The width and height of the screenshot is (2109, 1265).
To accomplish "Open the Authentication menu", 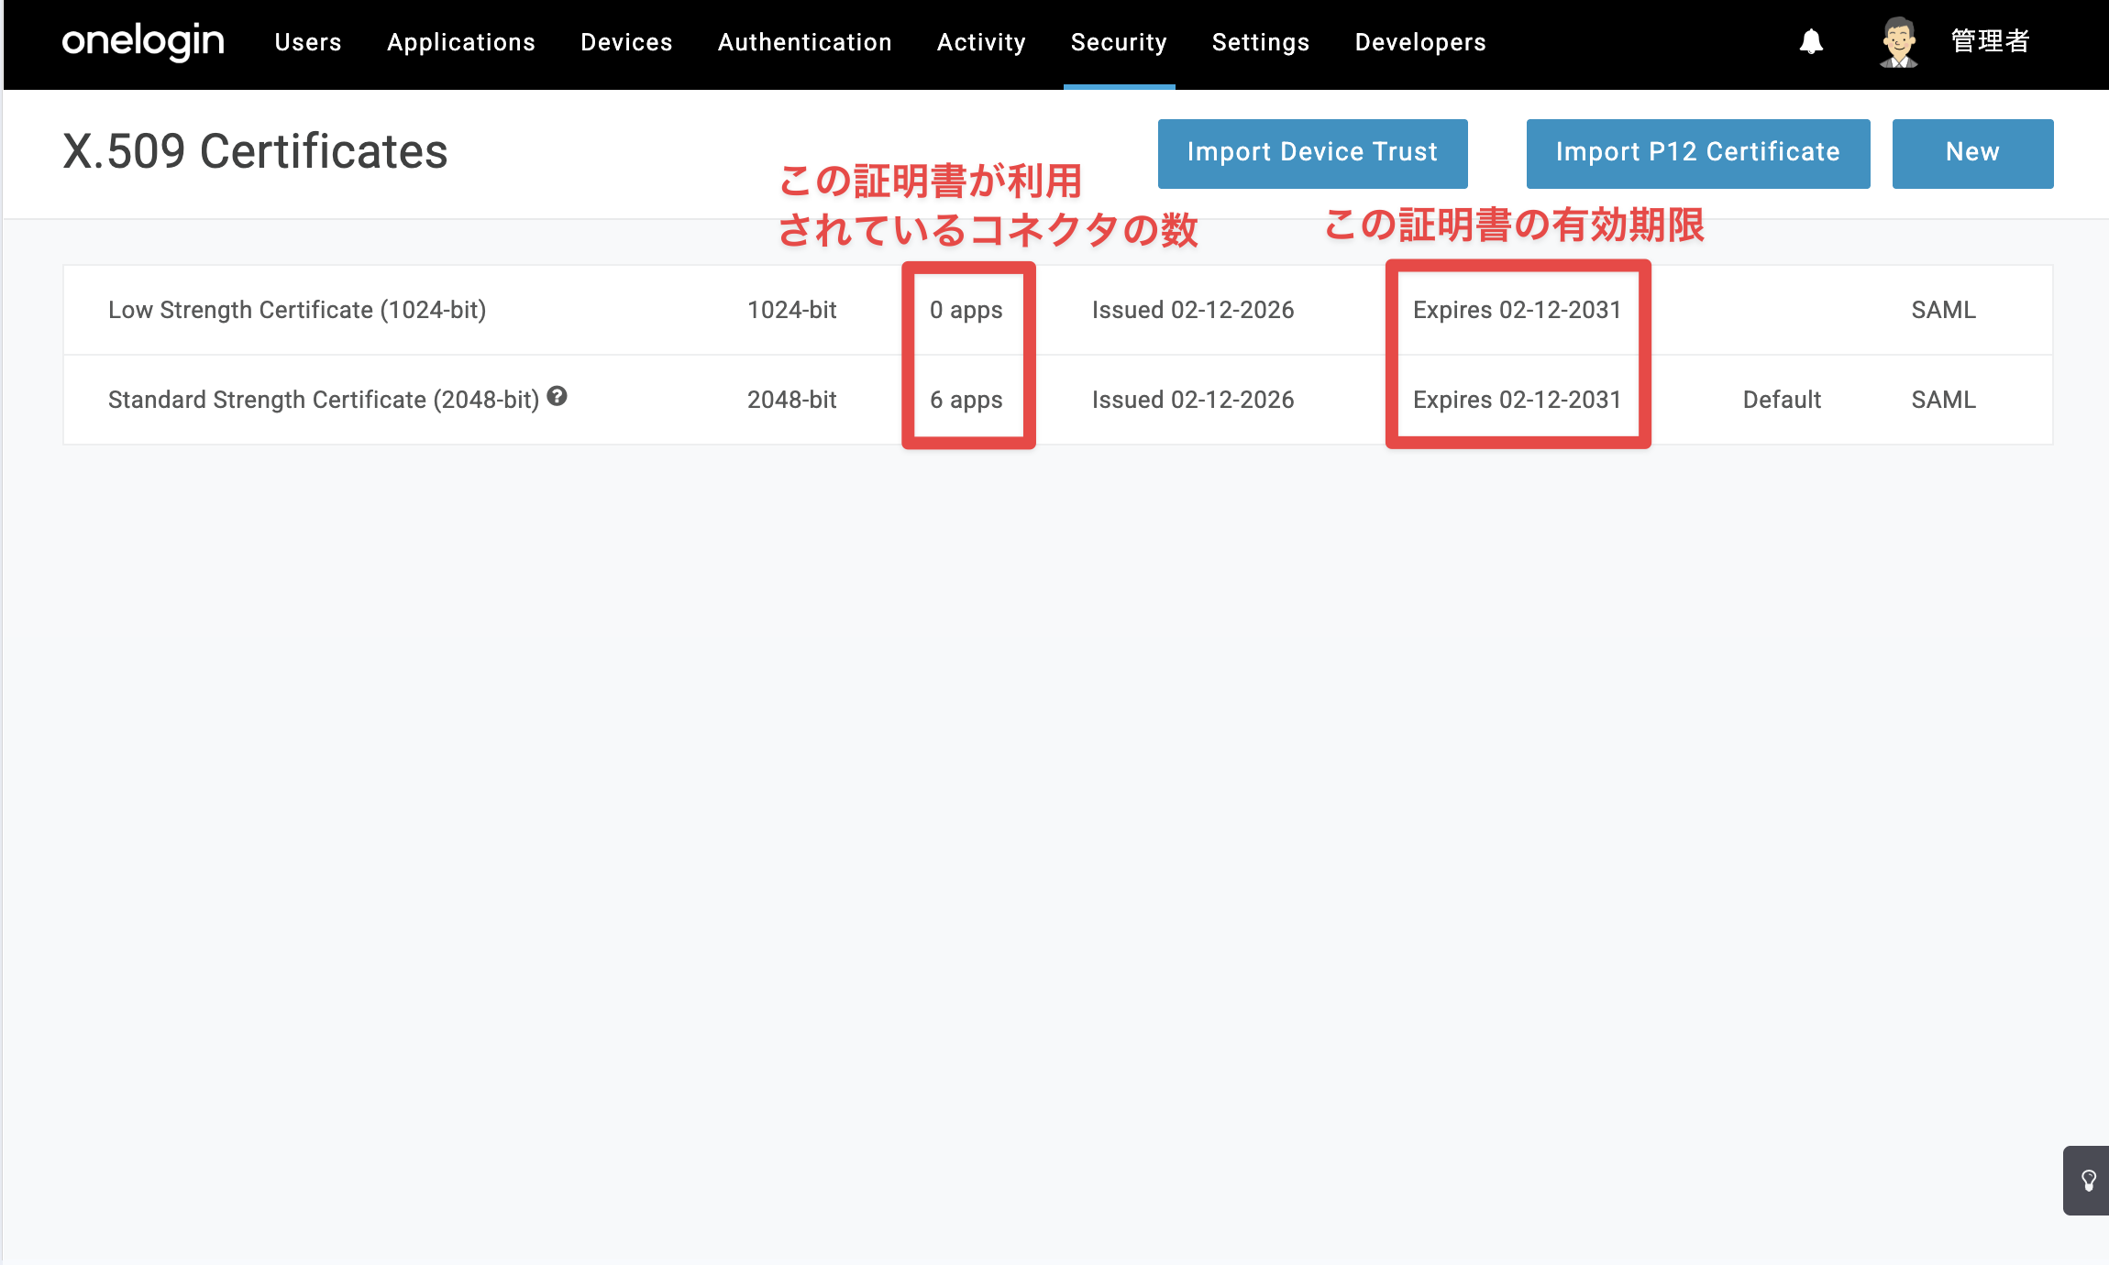I will click(x=805, y=42).
